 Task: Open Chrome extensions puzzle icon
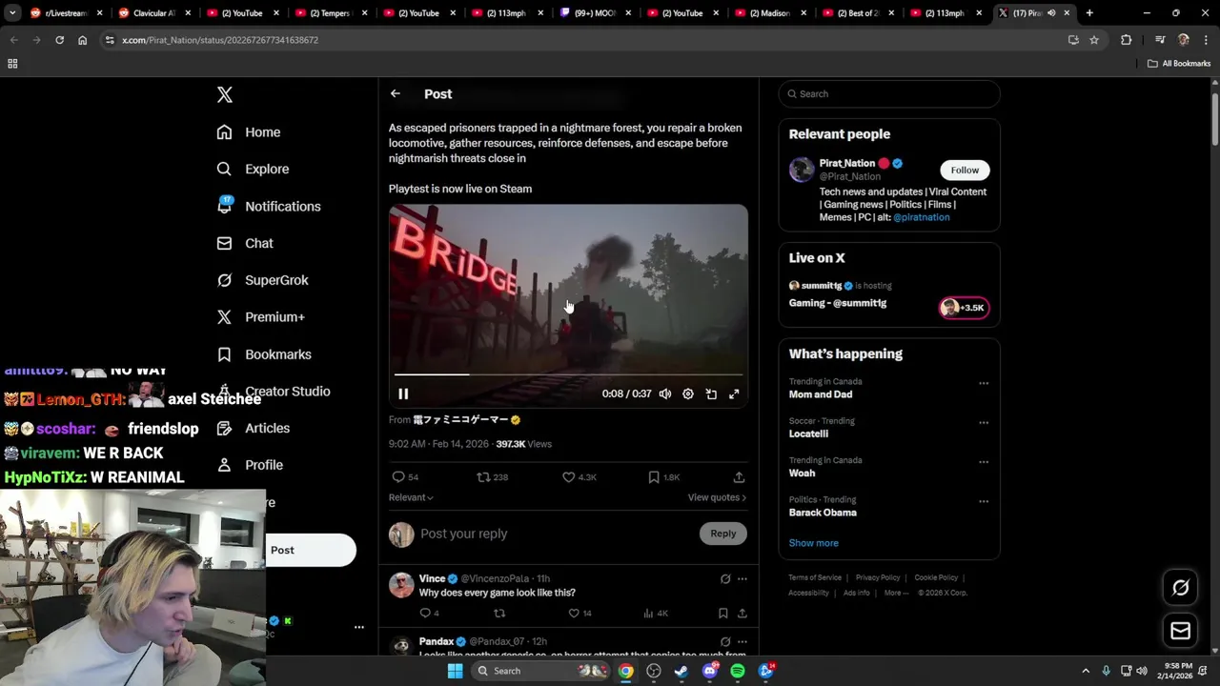coord(1127,40)
